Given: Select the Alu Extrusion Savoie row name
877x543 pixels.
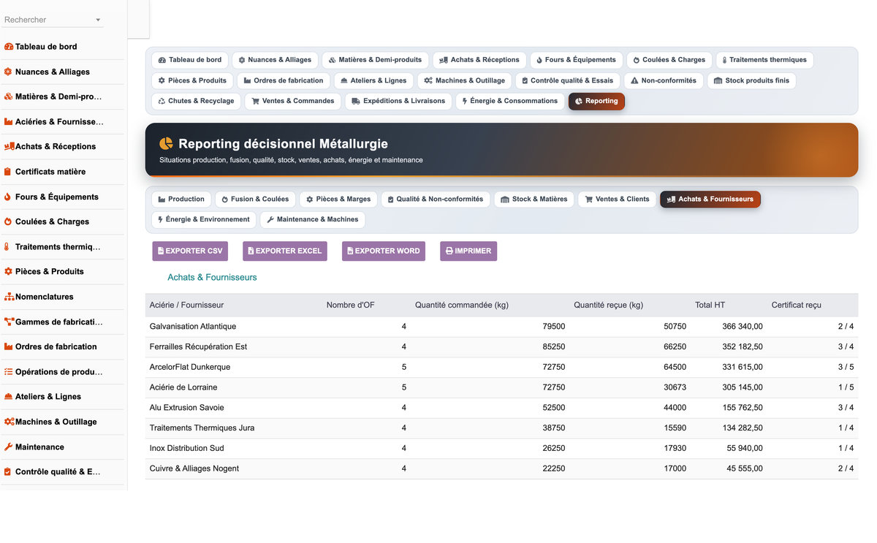Looking at the screenshot, I should point(187,408).
